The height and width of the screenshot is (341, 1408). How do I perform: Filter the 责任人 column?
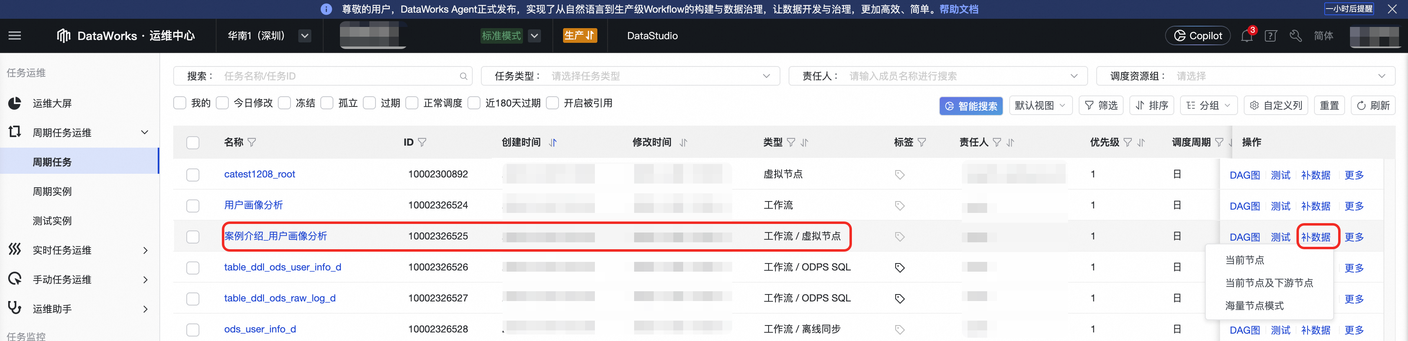[x=997, y=142]
